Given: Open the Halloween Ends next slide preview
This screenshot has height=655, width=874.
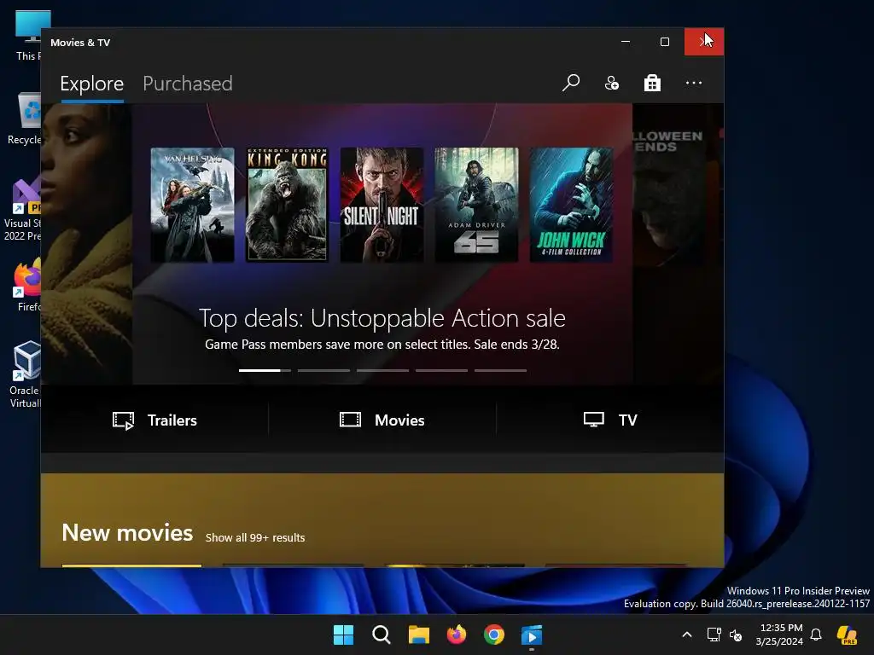Looking at the screenshot, I should click(678, 243).
